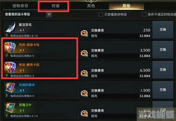Select the 传说-高级卡包 card pack icon
This screenshot has height=121, width=176.
(10, 48)
